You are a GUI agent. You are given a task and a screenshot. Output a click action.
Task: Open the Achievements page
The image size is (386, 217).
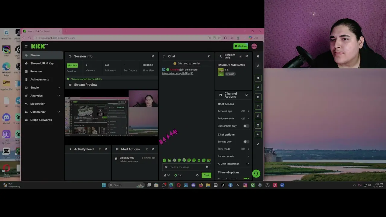point(43,80)
